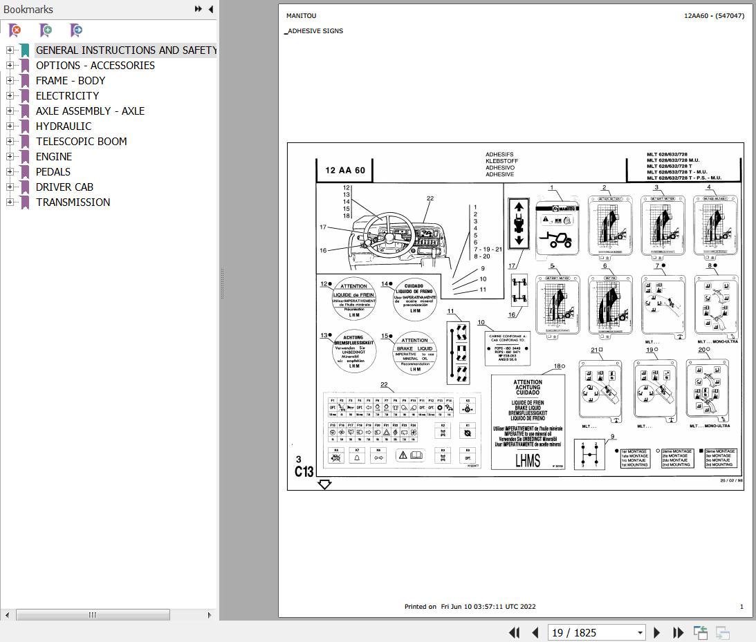Jump to the last page
The image size is (756, 642).
pos(678,632)
